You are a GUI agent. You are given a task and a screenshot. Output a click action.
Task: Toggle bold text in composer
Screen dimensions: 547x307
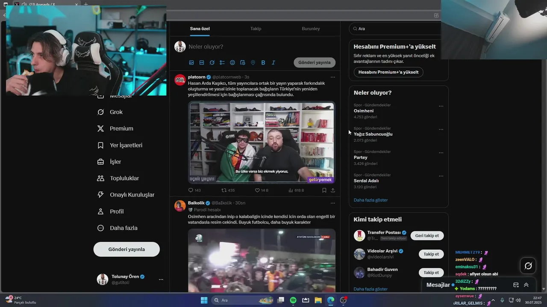tap(263, 63)
